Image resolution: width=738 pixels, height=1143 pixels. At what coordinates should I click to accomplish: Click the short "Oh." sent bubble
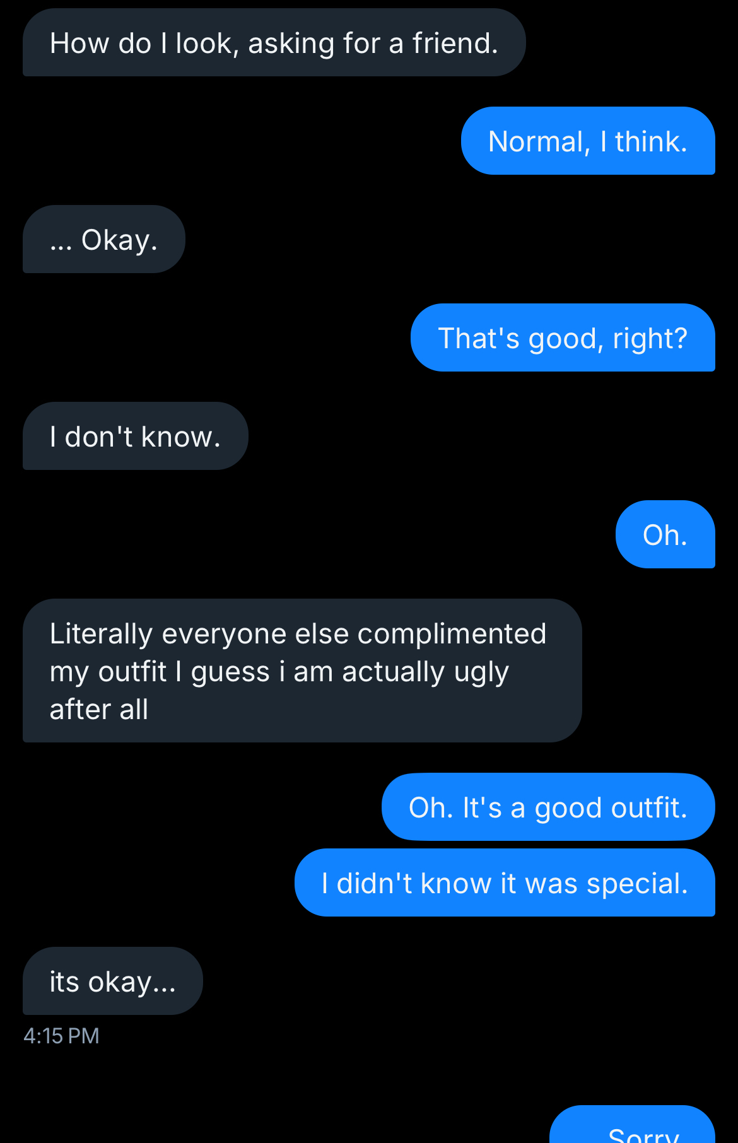(664, 535)
